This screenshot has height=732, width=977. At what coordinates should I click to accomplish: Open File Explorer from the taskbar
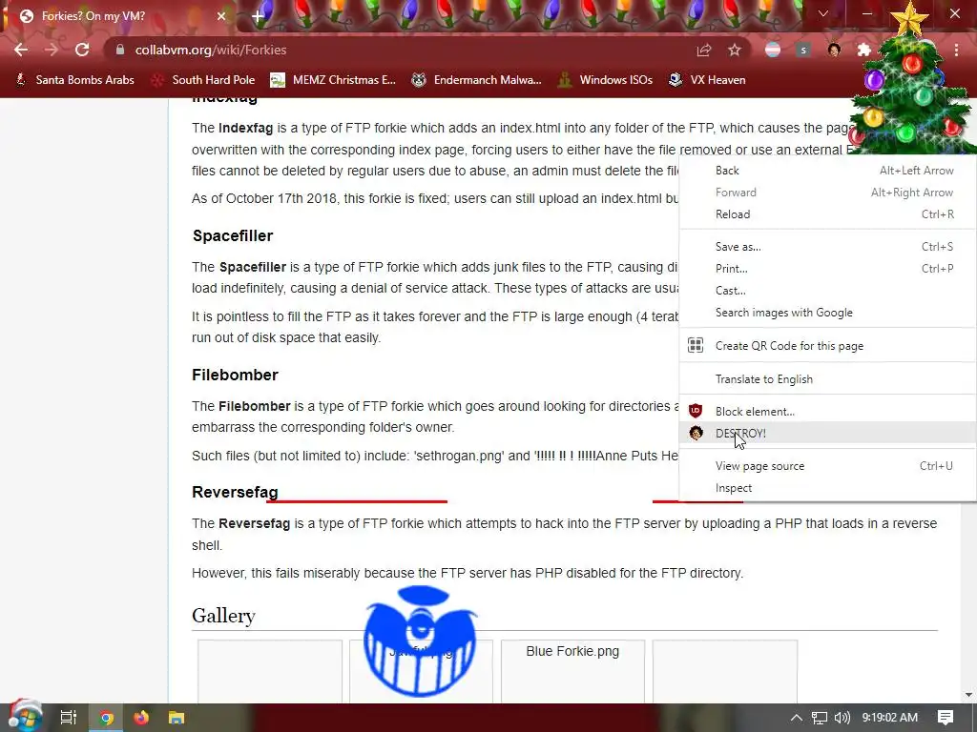coord(177,718)
